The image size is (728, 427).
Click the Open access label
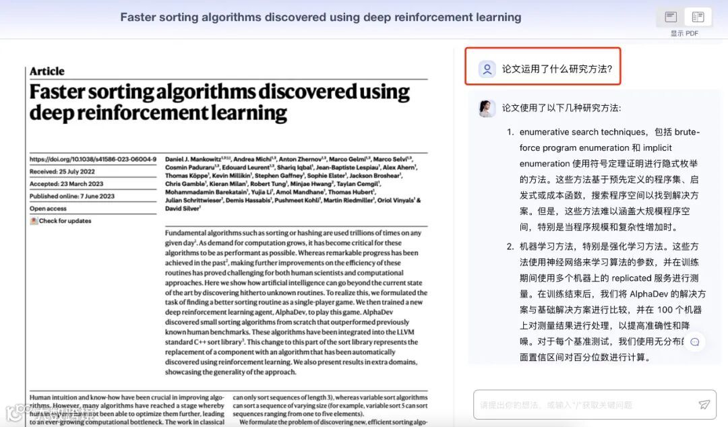tap(48, 209)
